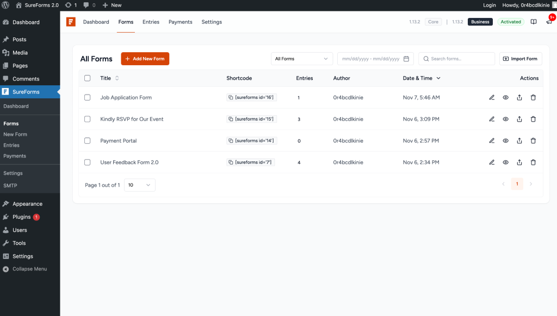
Task: Open the Date & Time sort dropdown
Action: [422, 78]
